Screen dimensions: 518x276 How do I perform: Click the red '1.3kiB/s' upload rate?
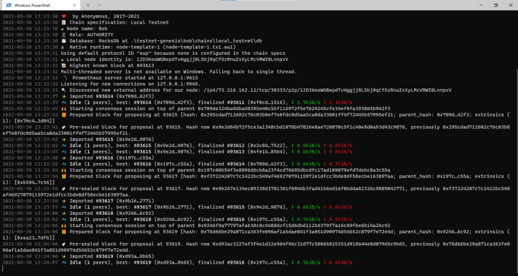point(341,102)
